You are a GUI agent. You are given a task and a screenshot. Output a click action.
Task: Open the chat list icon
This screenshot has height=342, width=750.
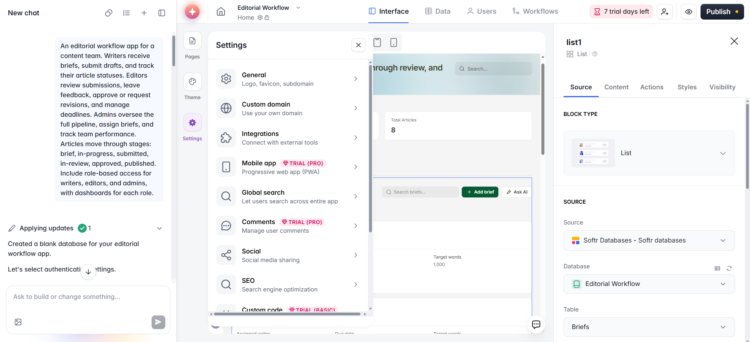[x=126, y=13]
